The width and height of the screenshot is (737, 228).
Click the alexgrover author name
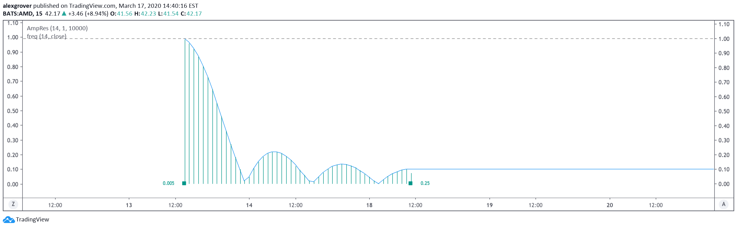click(17, 6)
